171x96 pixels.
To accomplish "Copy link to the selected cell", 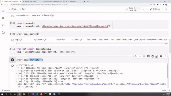I will (x=144, y=56).
